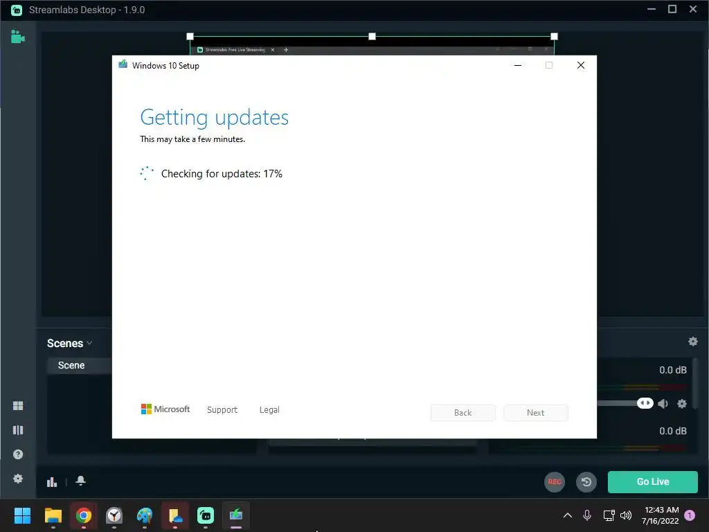The width and height of the screenshot is (709, 532).
Task: Select top-center source resize handle
Action: 372,36
